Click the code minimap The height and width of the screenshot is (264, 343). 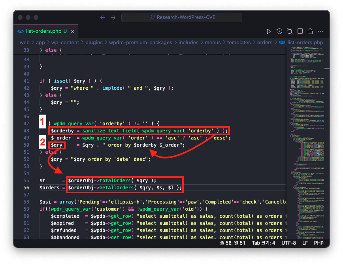click(307, 142)
